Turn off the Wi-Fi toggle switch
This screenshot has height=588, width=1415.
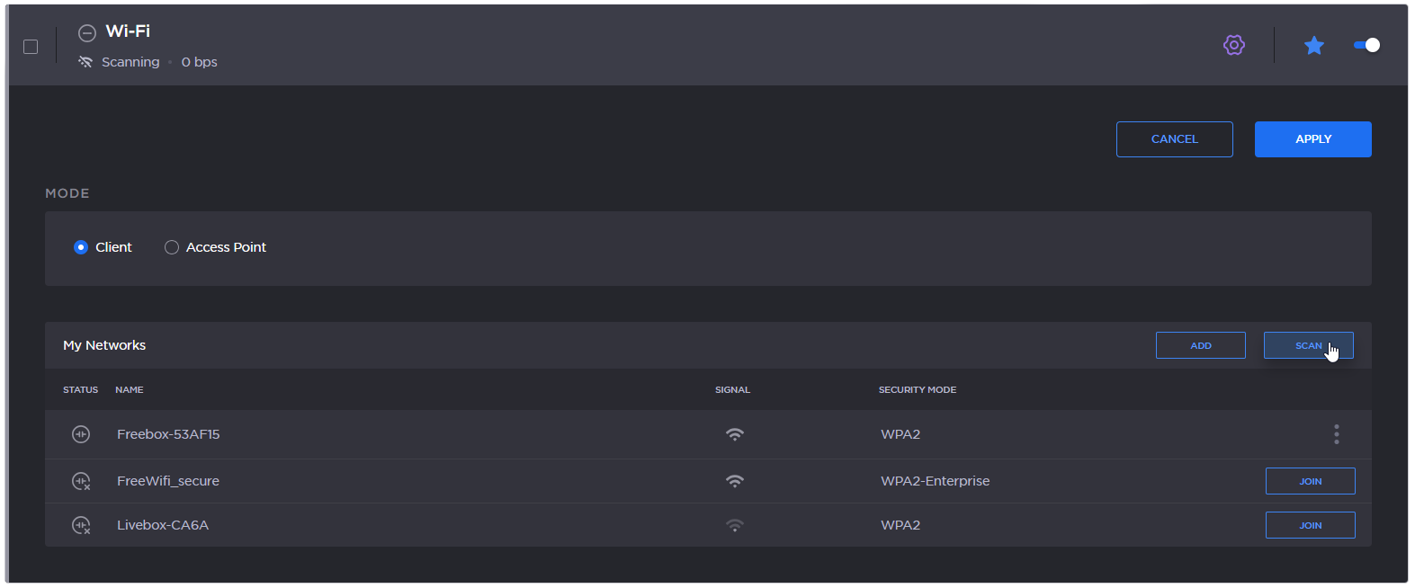pyautogui.click(x=1366, y=45)
